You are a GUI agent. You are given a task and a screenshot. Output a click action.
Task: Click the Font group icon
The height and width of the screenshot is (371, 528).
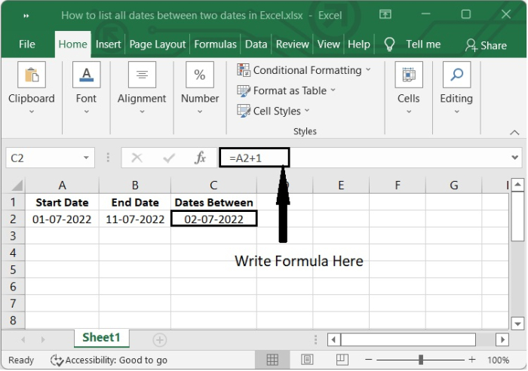(x=86, y=75)
